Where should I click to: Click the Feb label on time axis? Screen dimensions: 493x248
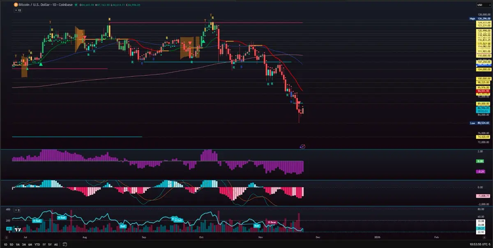pyautogui.click(x=436, y=237)
